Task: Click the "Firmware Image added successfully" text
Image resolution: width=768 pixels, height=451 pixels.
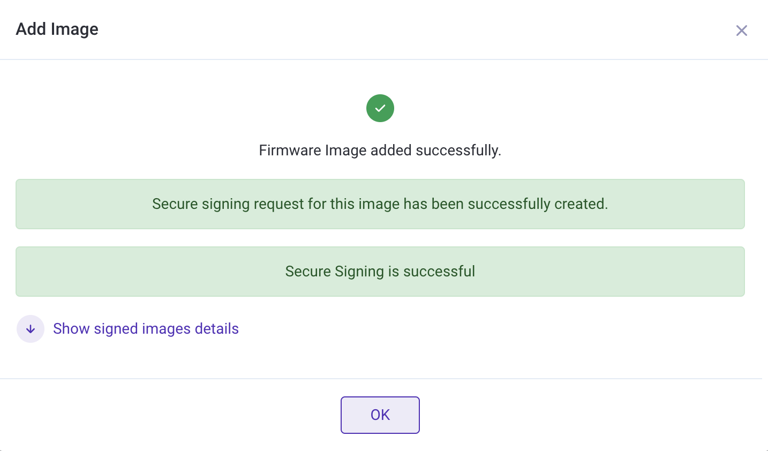Action: (380, 151)
